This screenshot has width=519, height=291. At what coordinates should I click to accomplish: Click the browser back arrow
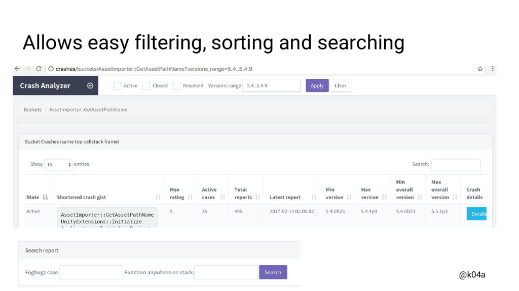pyautogui.click(x=17, y=69)
